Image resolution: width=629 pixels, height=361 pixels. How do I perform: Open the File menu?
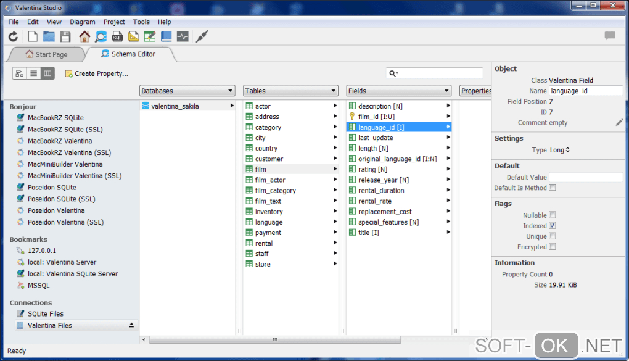point(14,22)
